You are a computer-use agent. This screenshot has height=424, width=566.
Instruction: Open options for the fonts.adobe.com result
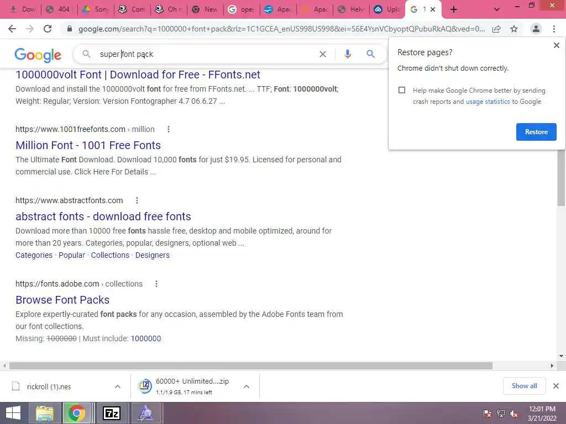pos(156,284)
